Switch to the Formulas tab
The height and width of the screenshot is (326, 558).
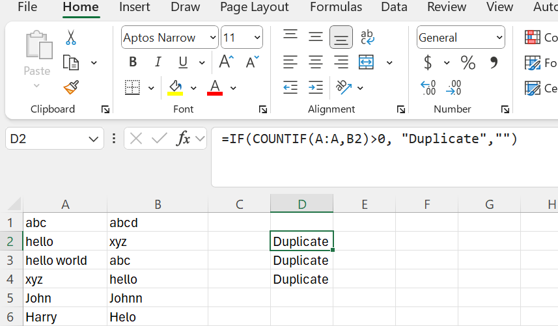click(336, 7)
